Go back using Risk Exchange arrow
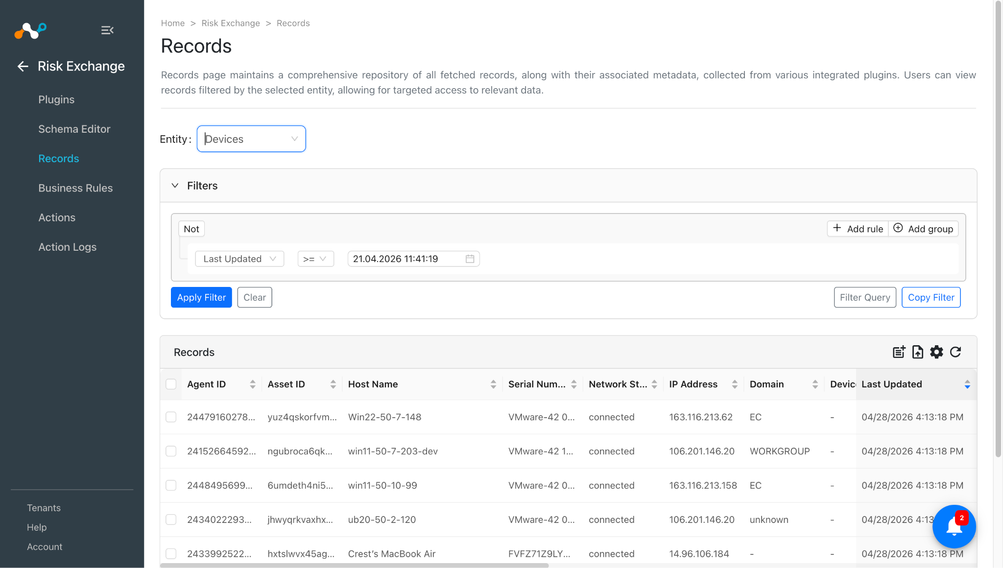Viewport: 1003px width, 568px height. click(x=23, y=66)
